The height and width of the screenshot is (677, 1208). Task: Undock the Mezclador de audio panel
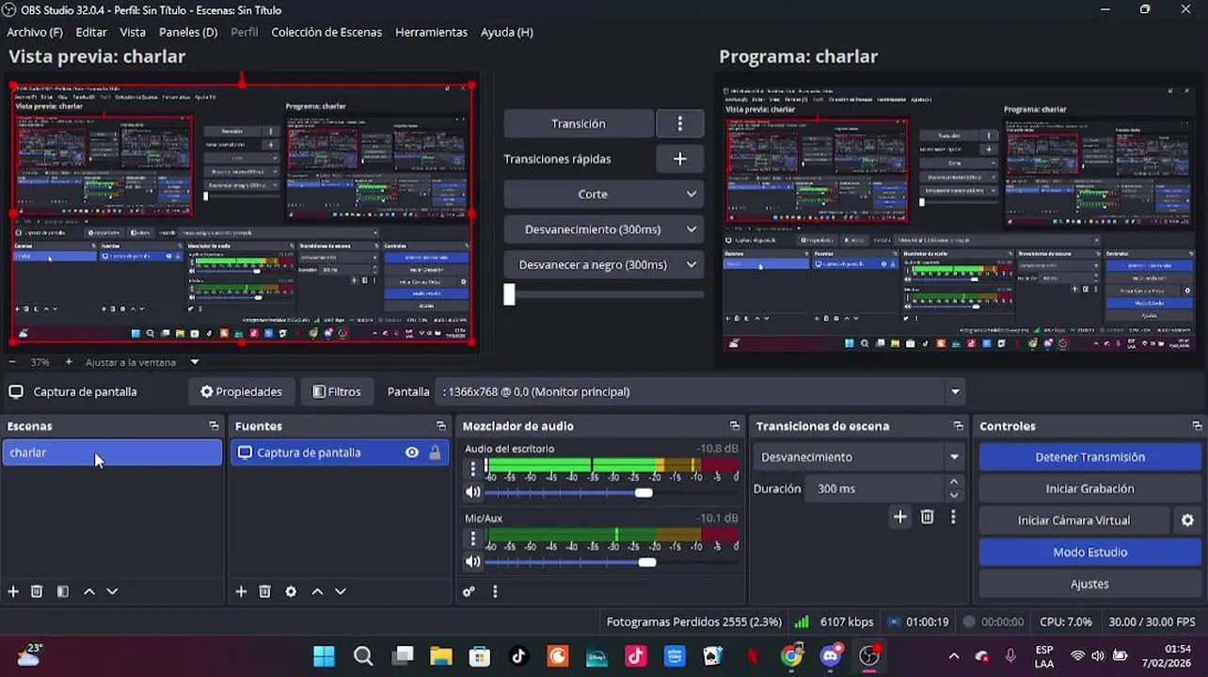pyautogui.click(x=735, y=426)
